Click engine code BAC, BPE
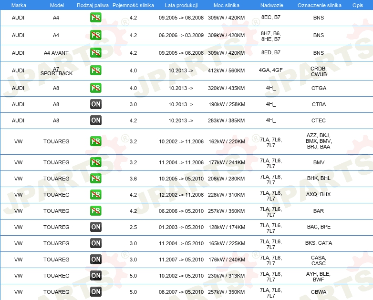The height and width of the screenshot is (300, 373). pos(319,227)
